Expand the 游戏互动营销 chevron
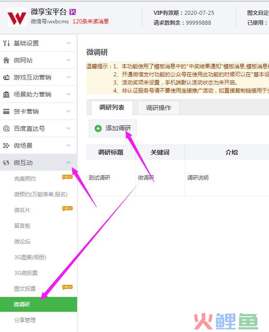 (68, 77)
